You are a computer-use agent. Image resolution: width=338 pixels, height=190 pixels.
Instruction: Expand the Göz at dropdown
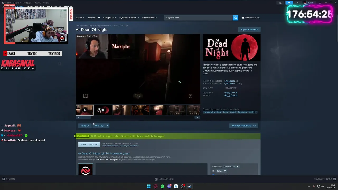click(80, 18)
